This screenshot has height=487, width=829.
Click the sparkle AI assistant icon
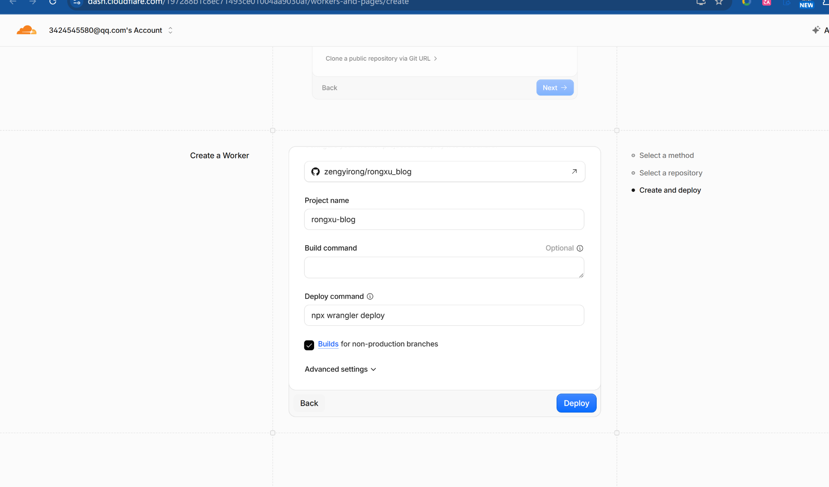[x=816, y=30]
